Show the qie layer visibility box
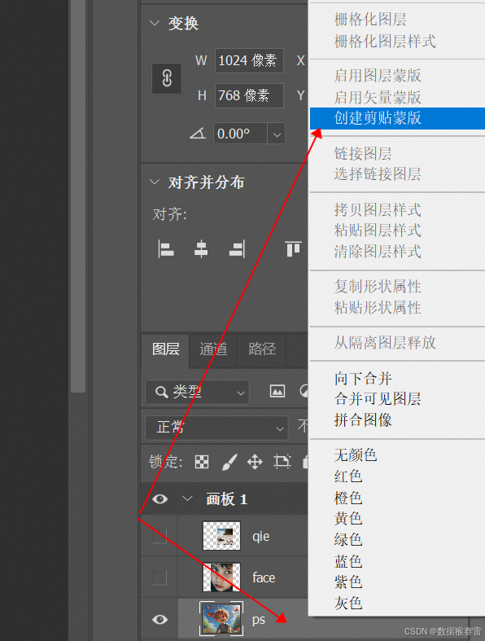This screenshot has width=485, height=641. pyautogui.click(x=159, y=536)
